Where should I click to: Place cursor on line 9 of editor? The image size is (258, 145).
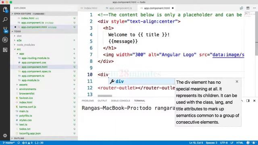[x=171, y=68]
